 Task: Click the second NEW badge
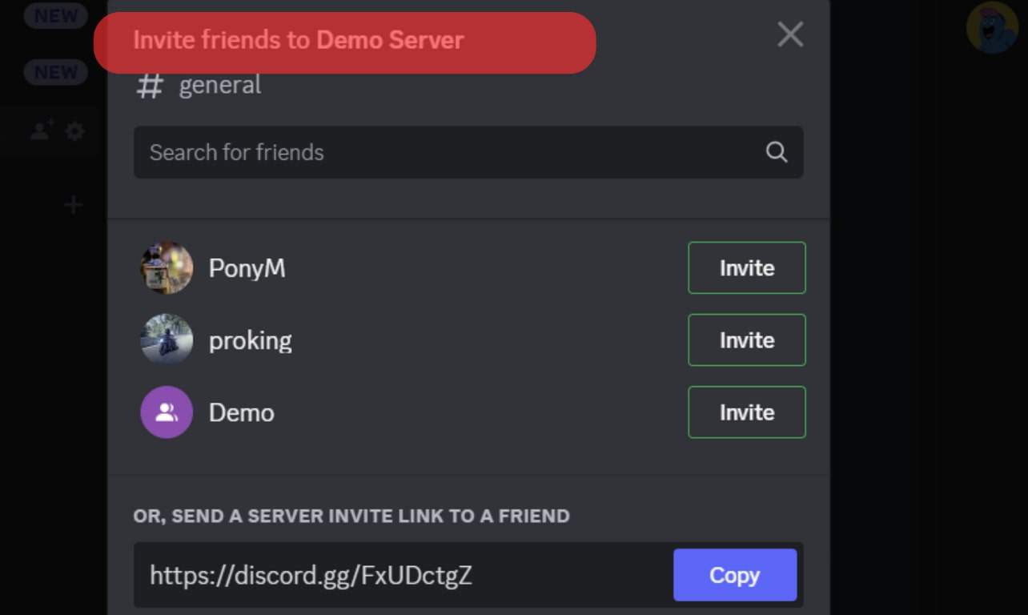56,72
